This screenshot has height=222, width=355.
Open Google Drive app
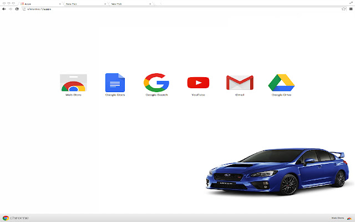281,83
